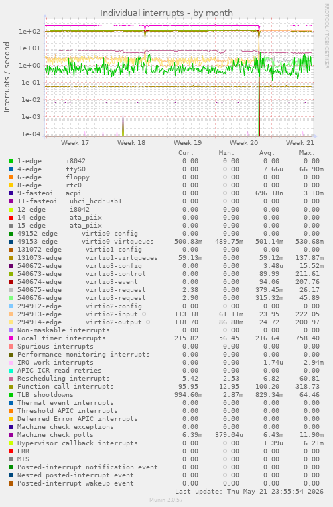333x507 pixels.
Task: Click the Munin 2.0.57 footer text
Action: click(x=166, y=500)
